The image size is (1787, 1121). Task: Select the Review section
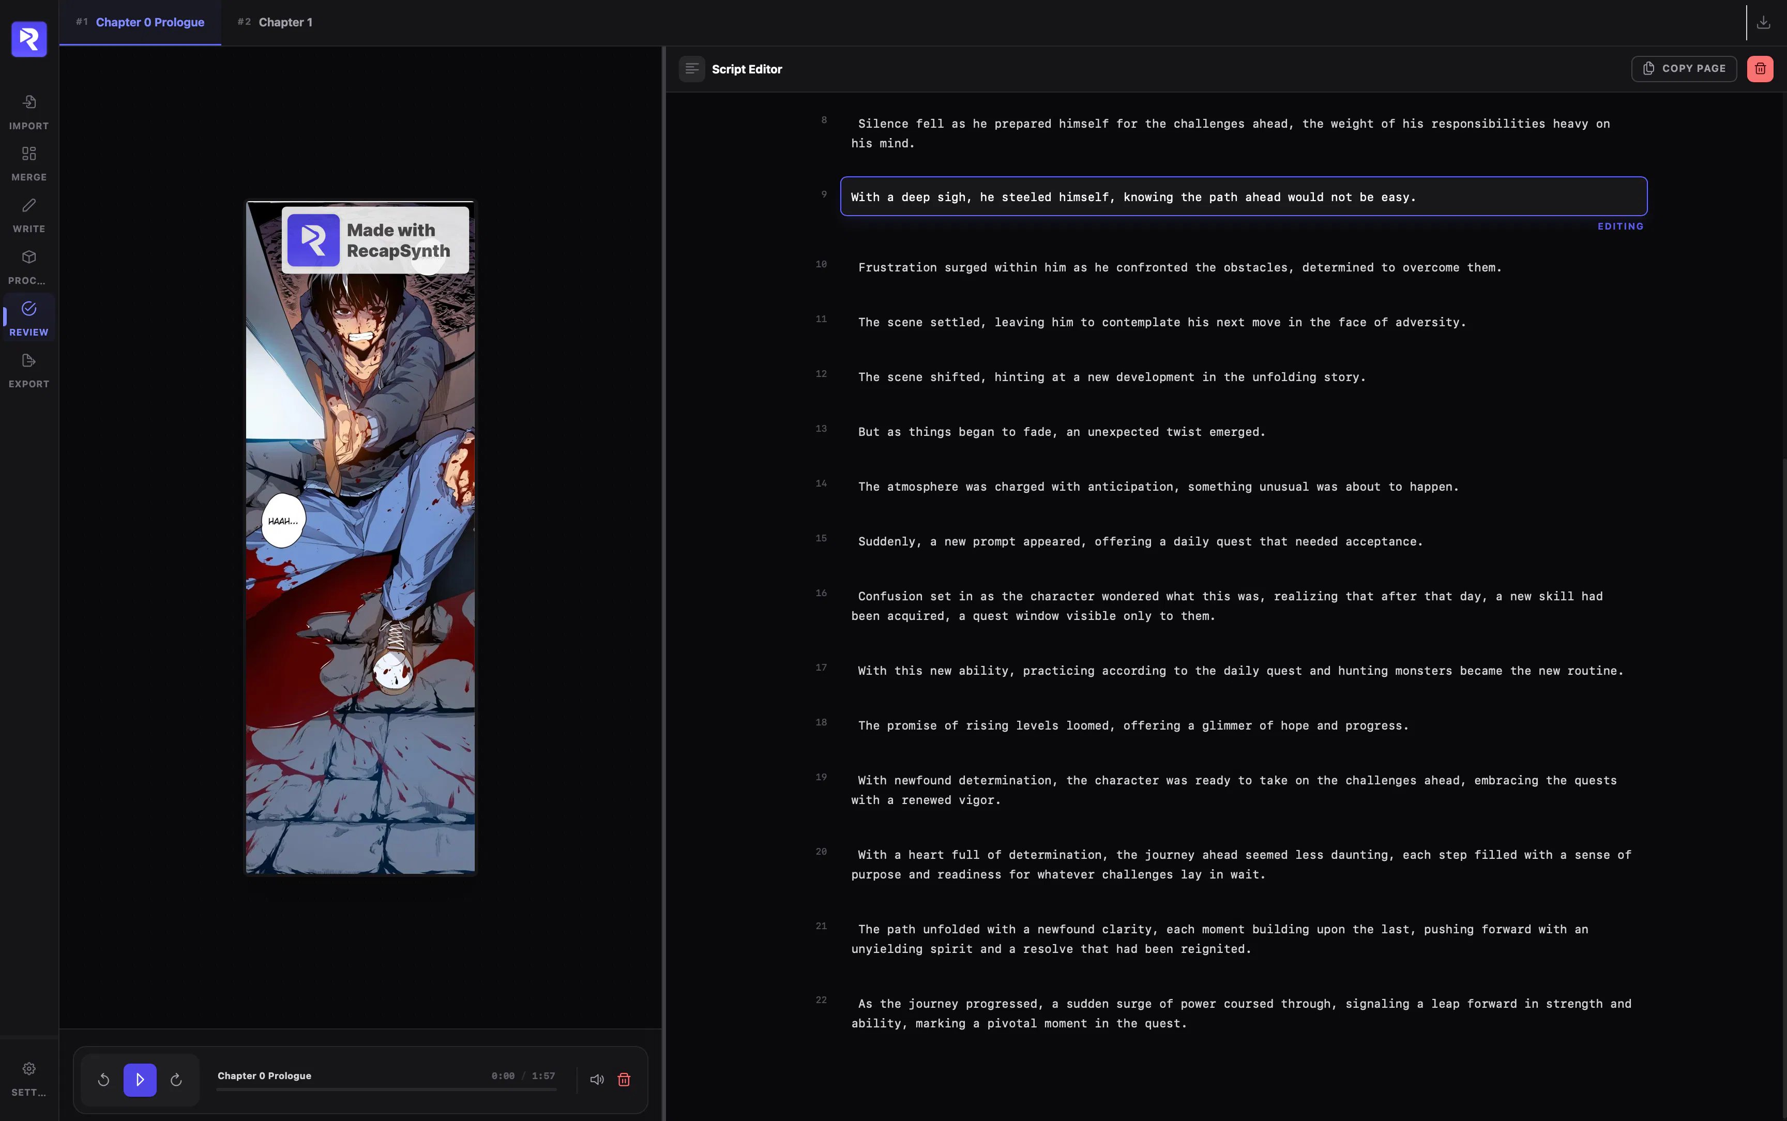click(29, 319)
